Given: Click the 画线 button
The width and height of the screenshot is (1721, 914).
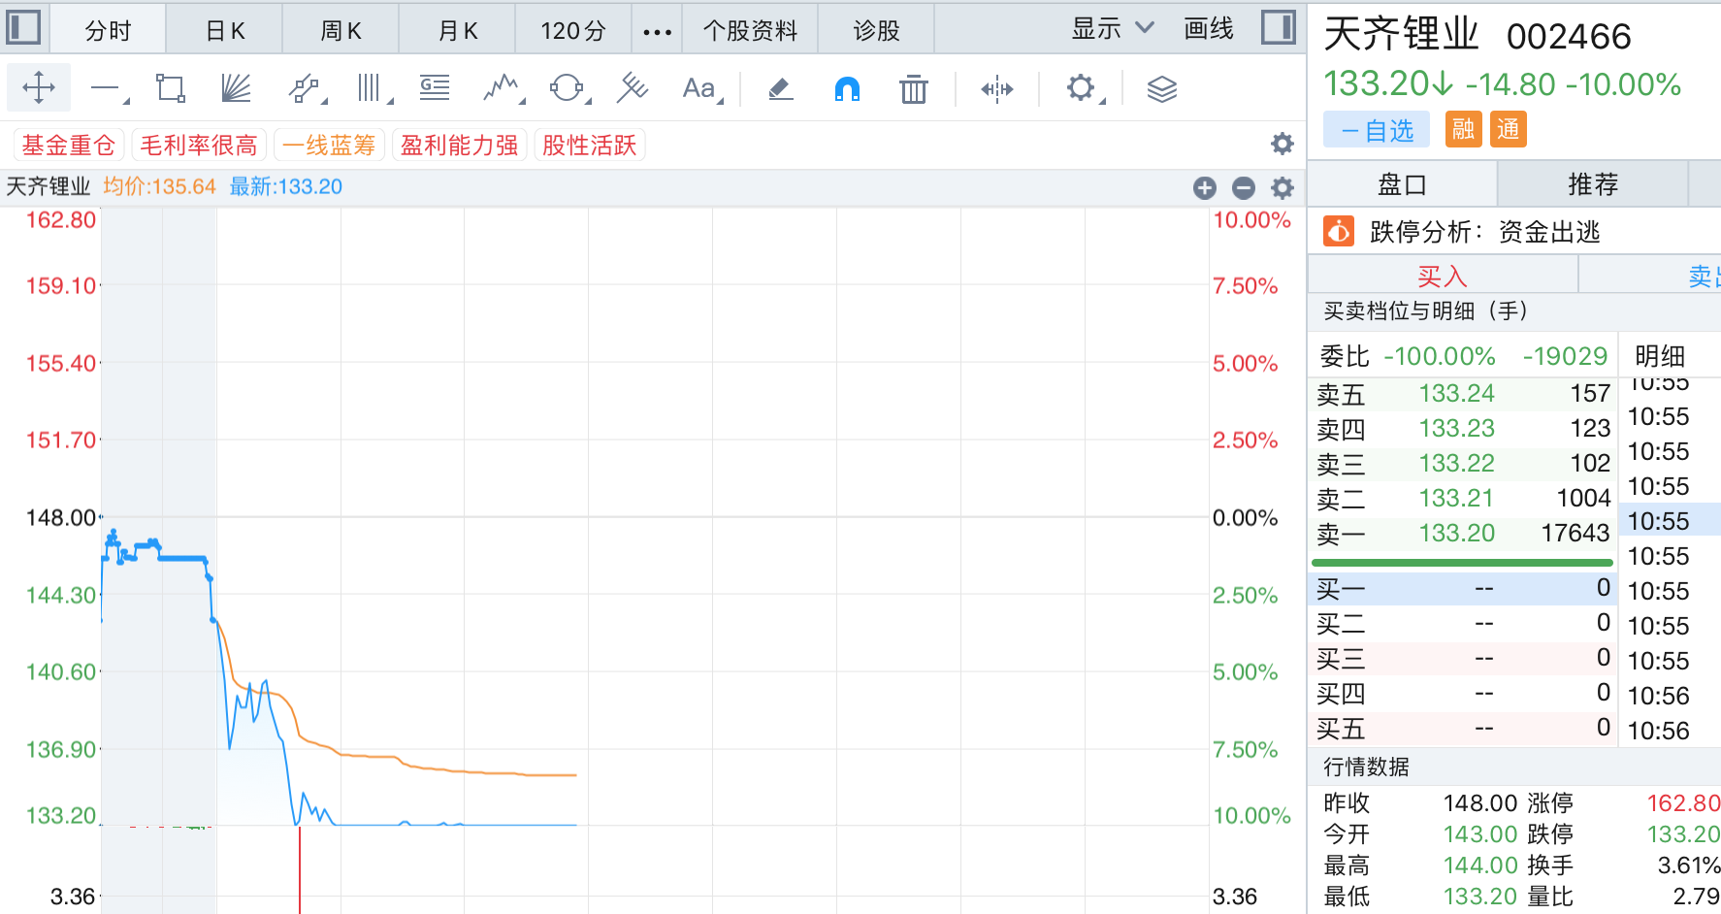Looking at the screenshot, I should pos(1209,29).
